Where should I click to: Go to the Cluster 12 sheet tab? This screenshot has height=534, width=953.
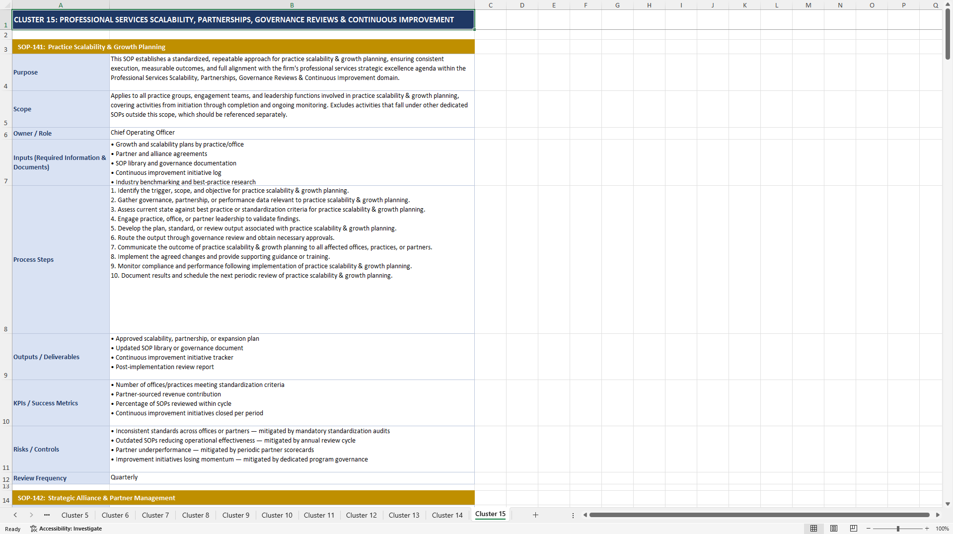point(362,515)
